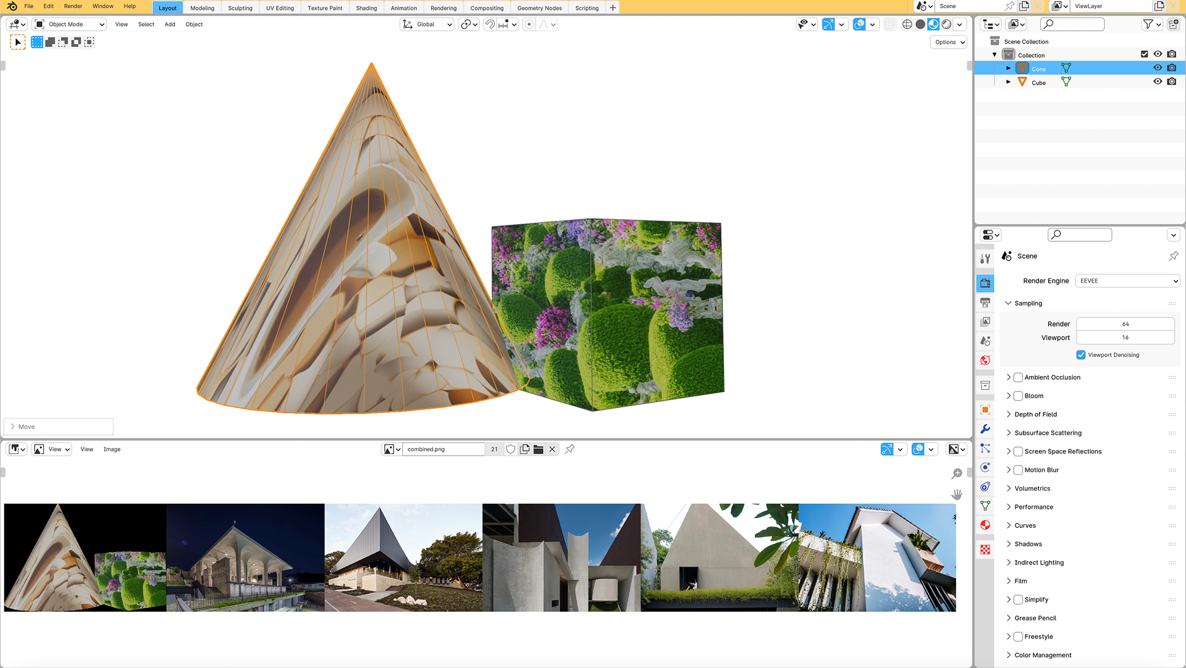This screenshot has width=1186, height=668.
Task: Open the World properties tab
Action: point(985,361)
